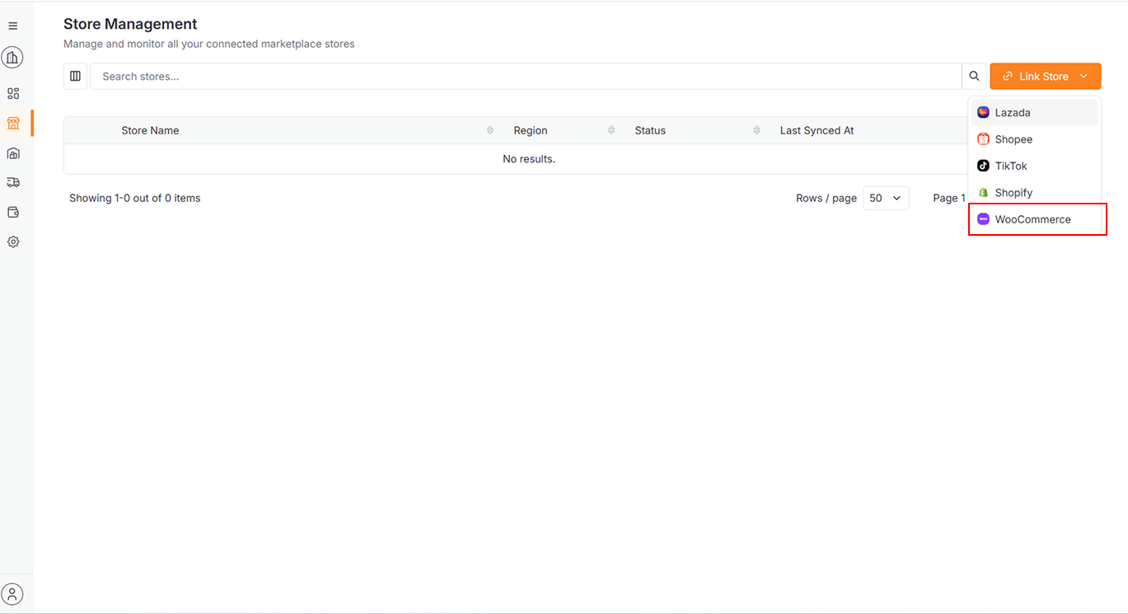Select the TikTok store option
This screenshot has width=1128, height=614.
pyautogui.click(x=1011, y=166)
